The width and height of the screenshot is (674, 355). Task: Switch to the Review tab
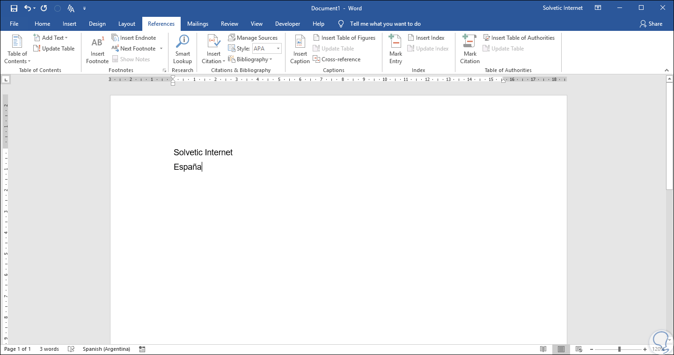pyautogui.click(x=229, y=24)
